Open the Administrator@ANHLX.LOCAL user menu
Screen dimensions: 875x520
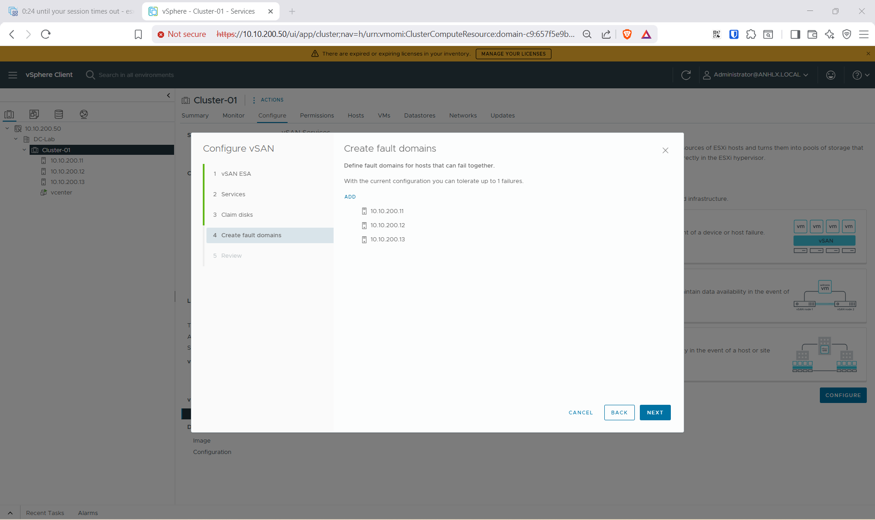(x=756, y=75)
